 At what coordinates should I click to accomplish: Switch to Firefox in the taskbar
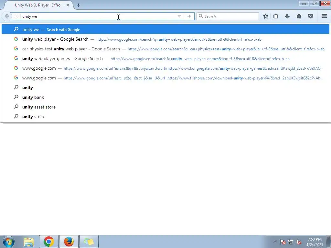coord(69,242)
